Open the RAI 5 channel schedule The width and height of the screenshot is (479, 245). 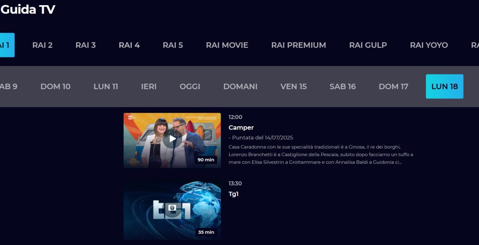[173, 45]
